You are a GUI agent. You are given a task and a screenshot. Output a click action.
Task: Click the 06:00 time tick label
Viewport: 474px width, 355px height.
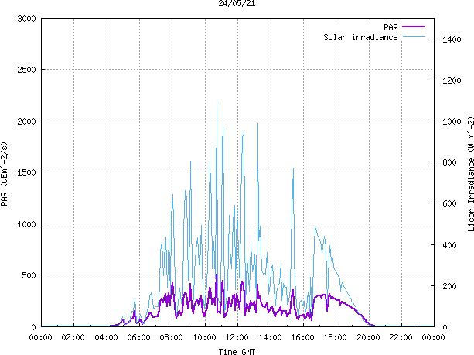138,337
